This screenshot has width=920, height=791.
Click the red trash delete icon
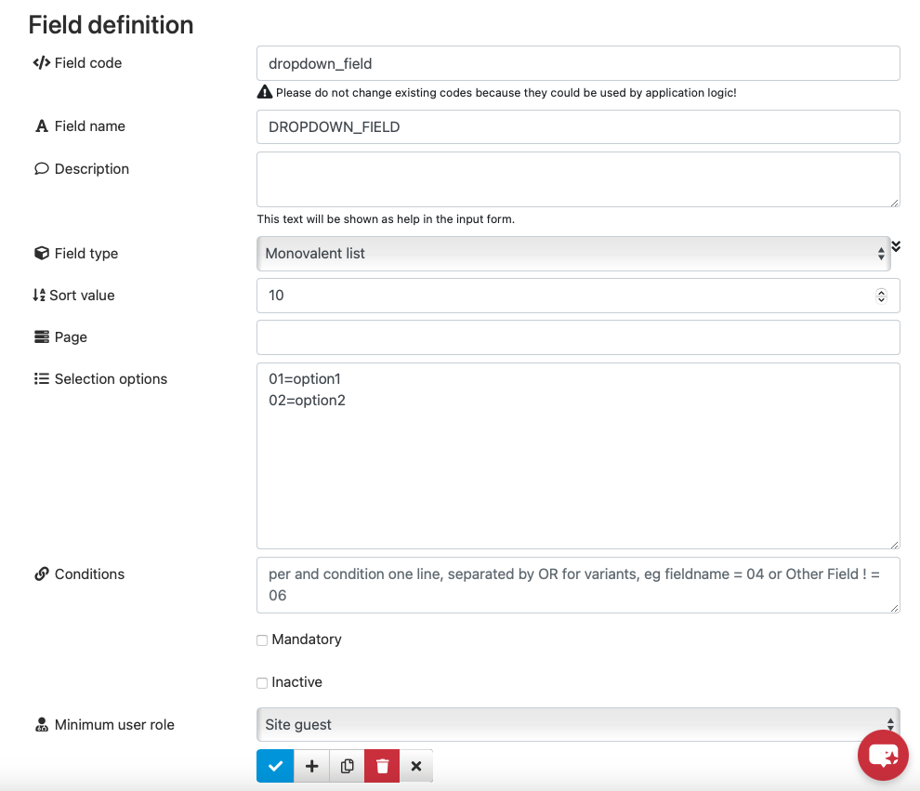(x=382, y=766)
